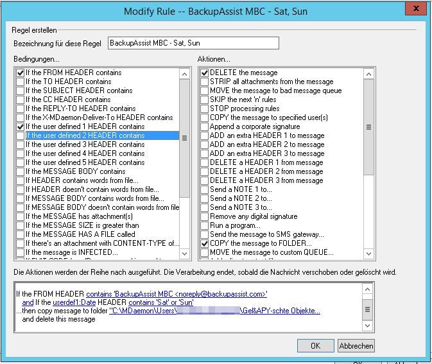Screen dimensions: 432x364
Task: Check 'If the TO HEADER contains' condition
Action: 21,82
